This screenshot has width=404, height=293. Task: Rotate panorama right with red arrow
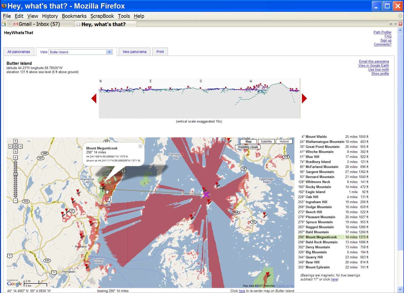[304, 98]
